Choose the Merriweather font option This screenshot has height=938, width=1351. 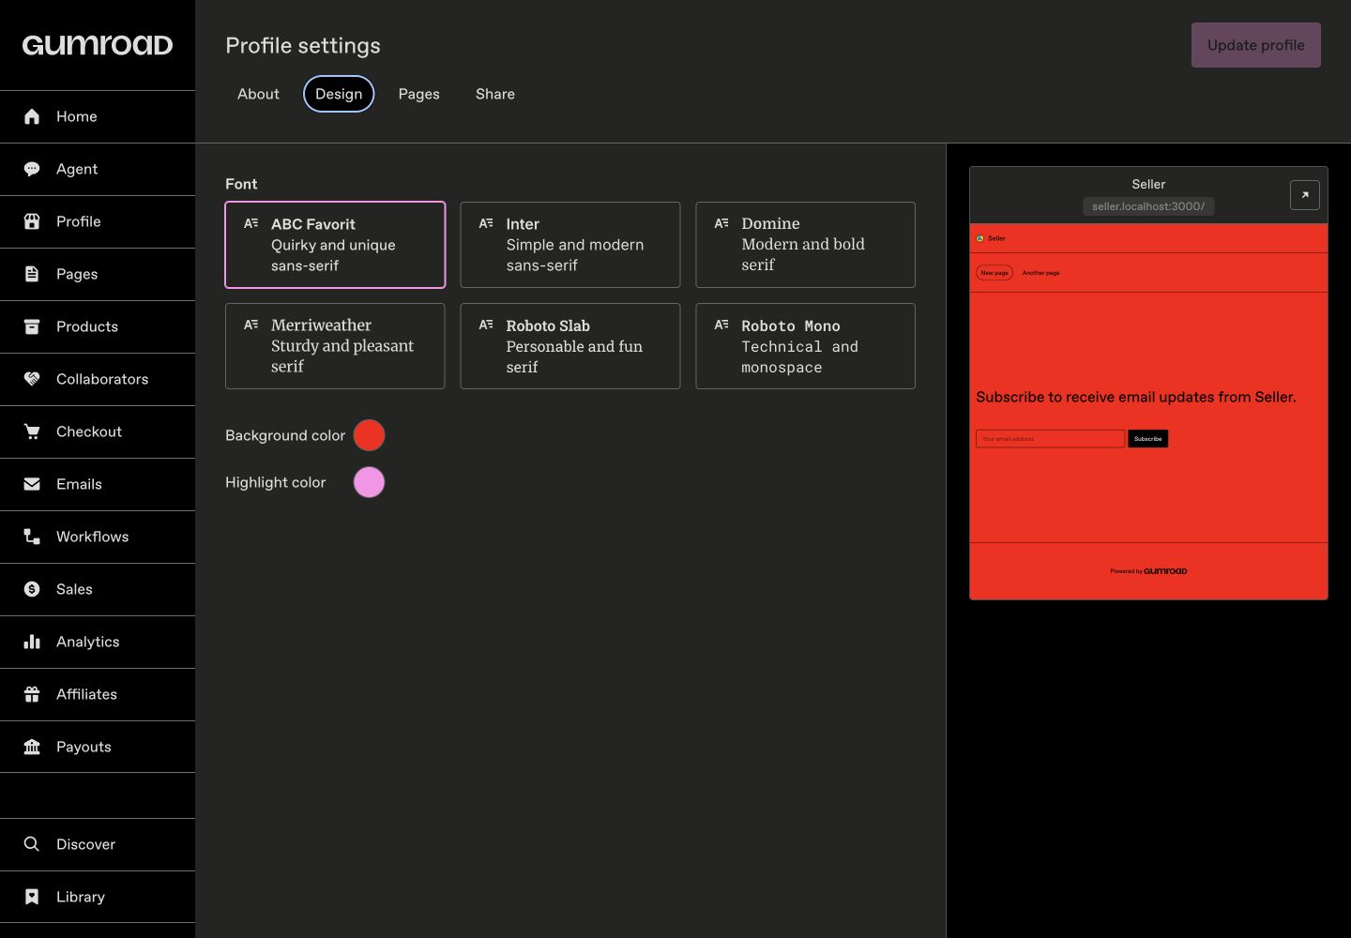click(335, 346)
